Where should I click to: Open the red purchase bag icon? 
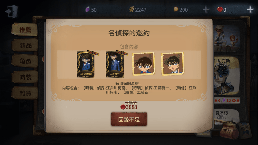point(230,131)
